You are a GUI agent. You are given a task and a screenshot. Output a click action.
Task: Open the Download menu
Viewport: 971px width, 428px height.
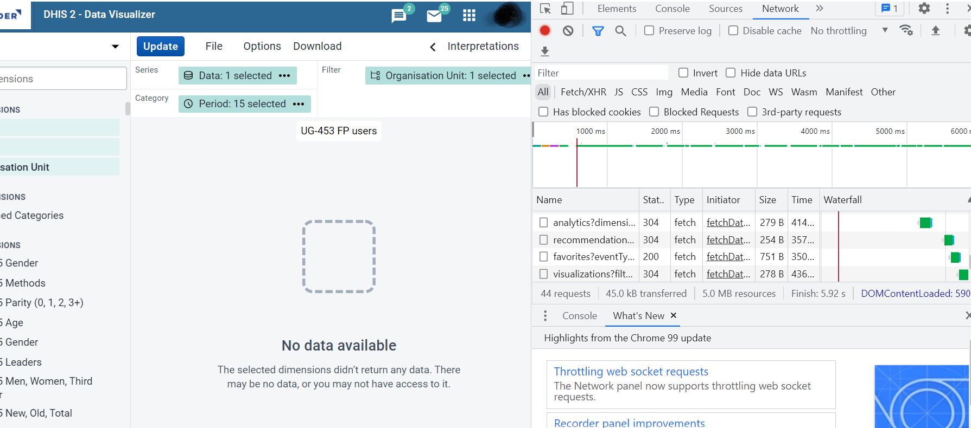pyautogui.click(x=318, y=47)
